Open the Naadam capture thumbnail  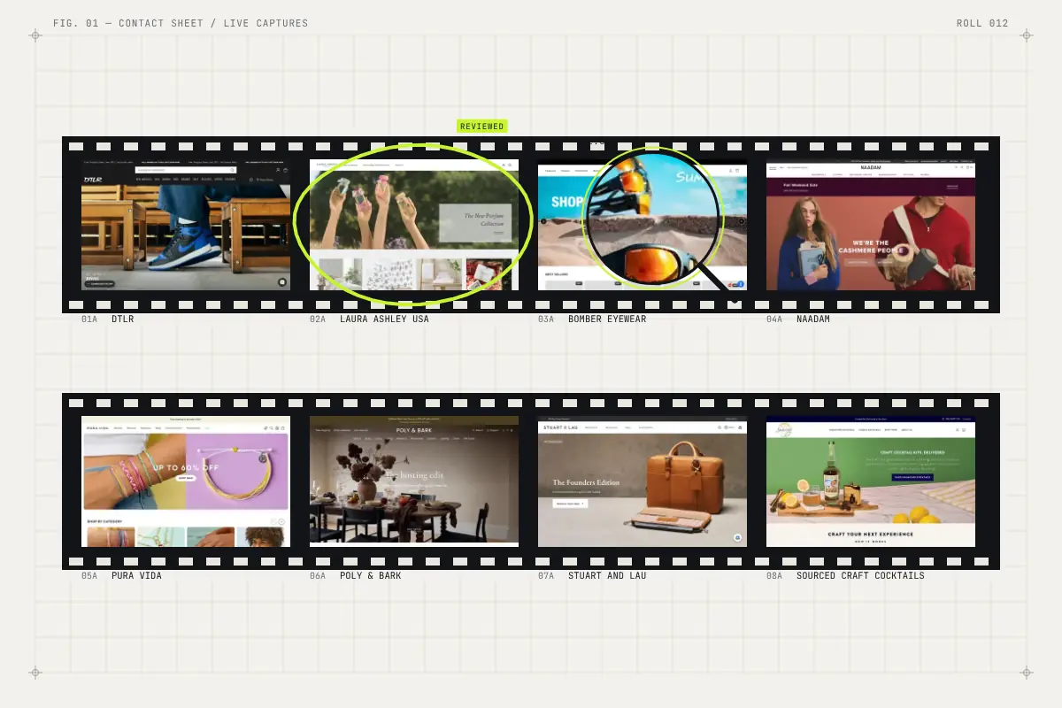[x=871, y=225]
